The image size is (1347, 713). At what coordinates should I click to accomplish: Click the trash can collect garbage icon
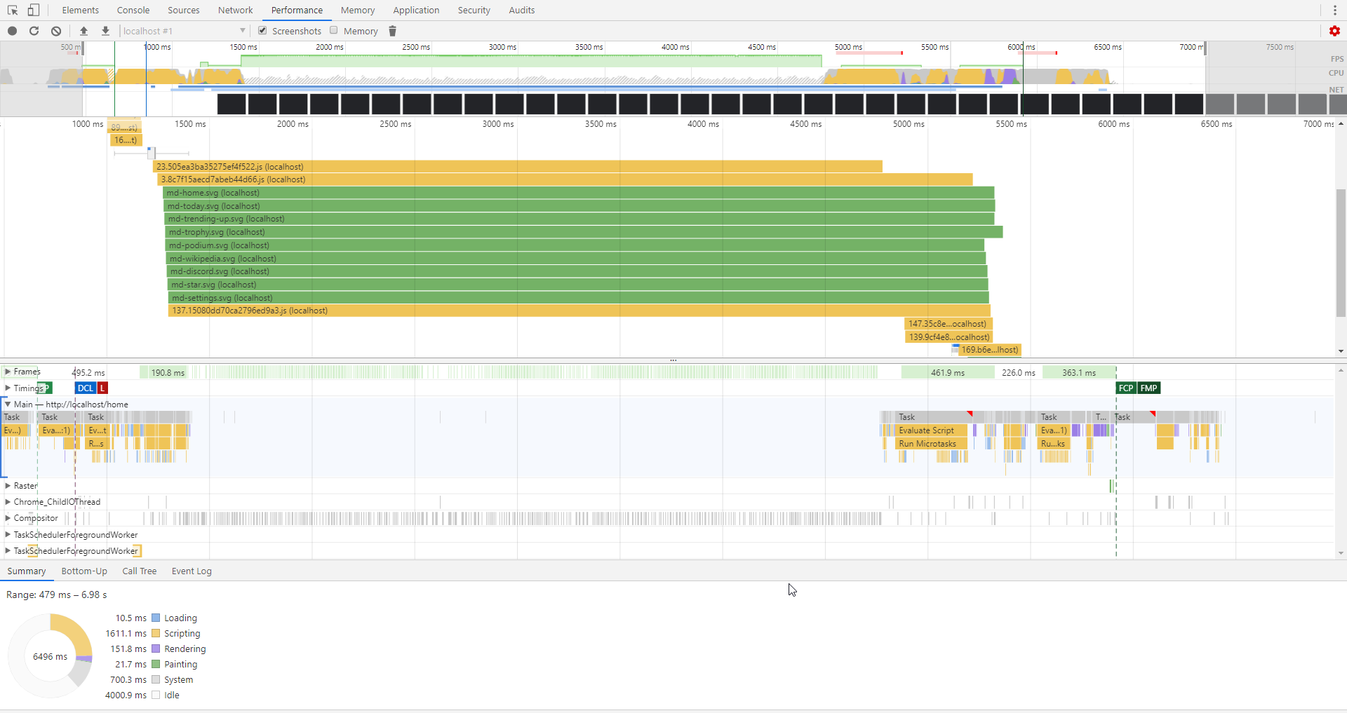point(393,31)
